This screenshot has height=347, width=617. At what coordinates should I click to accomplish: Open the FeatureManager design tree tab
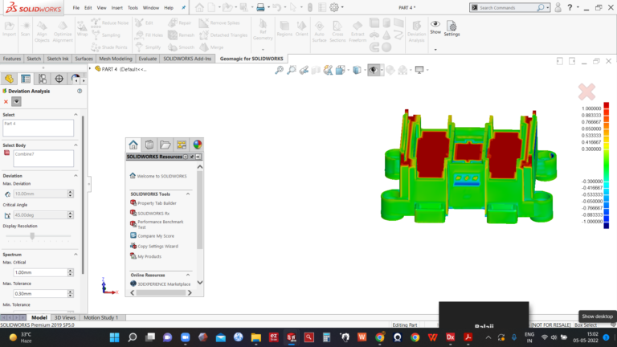pyautogui.click(x=9, y=79)
